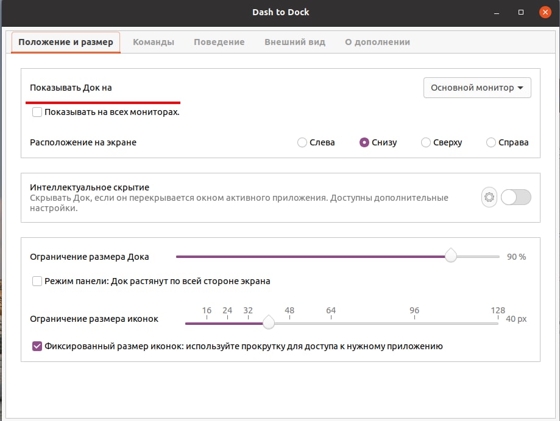
Task: Click the icon size limit slider handle
Action: pos(269,322)
